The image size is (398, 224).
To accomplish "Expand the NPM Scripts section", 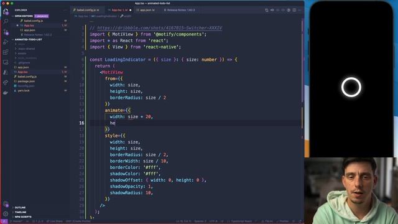I will click(x=23, y=217).
